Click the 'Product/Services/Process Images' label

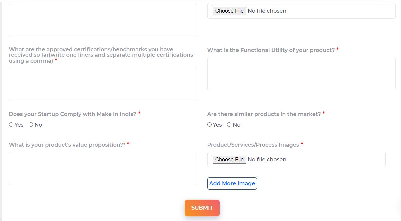coord(253,145)
